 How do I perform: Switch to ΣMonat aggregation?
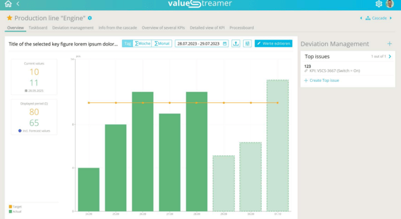(x=162, y=44)
